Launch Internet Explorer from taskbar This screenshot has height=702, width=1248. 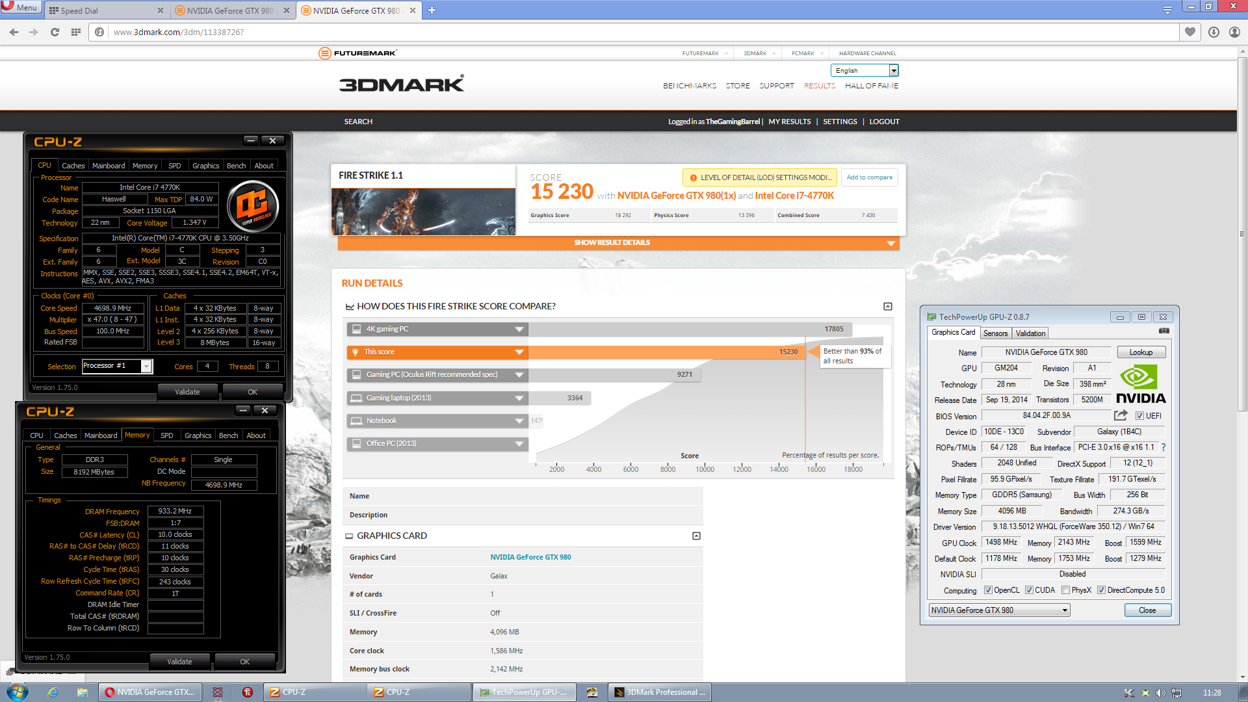point(53,692)
